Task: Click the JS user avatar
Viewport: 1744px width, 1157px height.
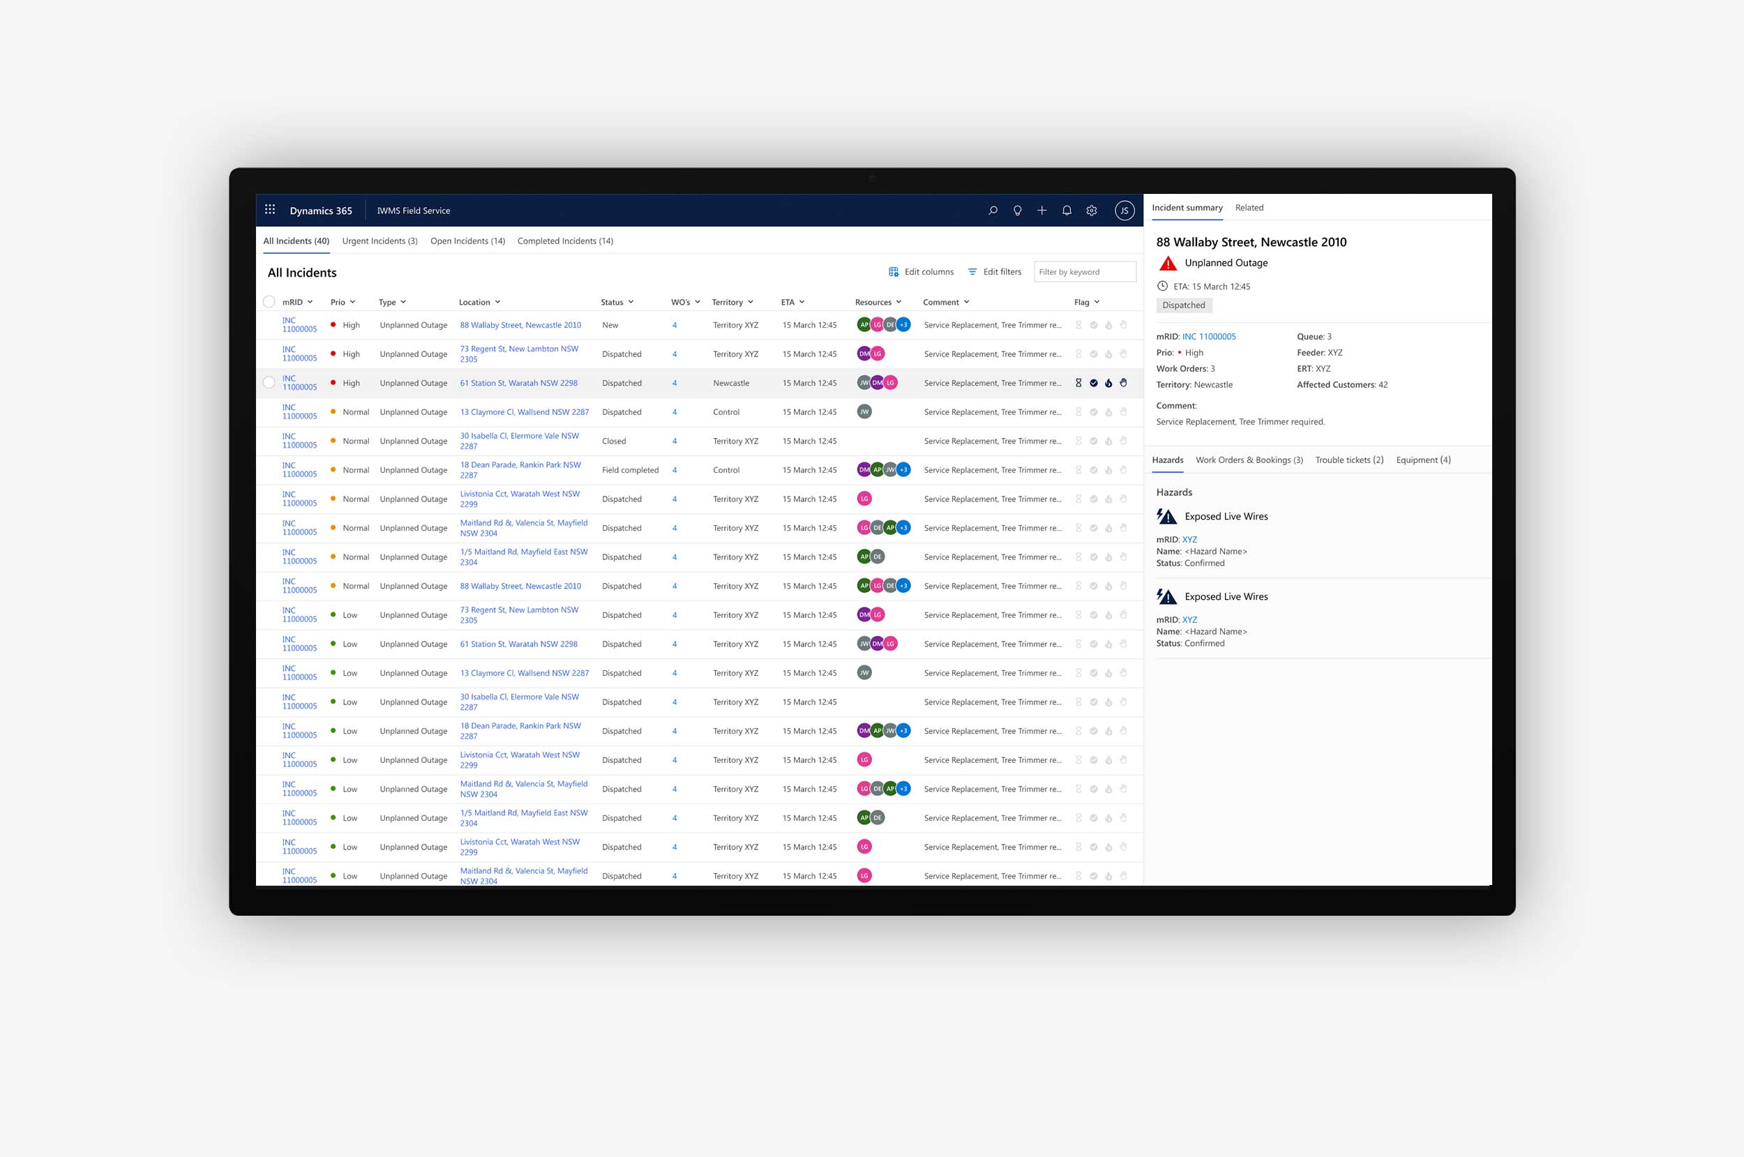Action: tap(1124, 211)
